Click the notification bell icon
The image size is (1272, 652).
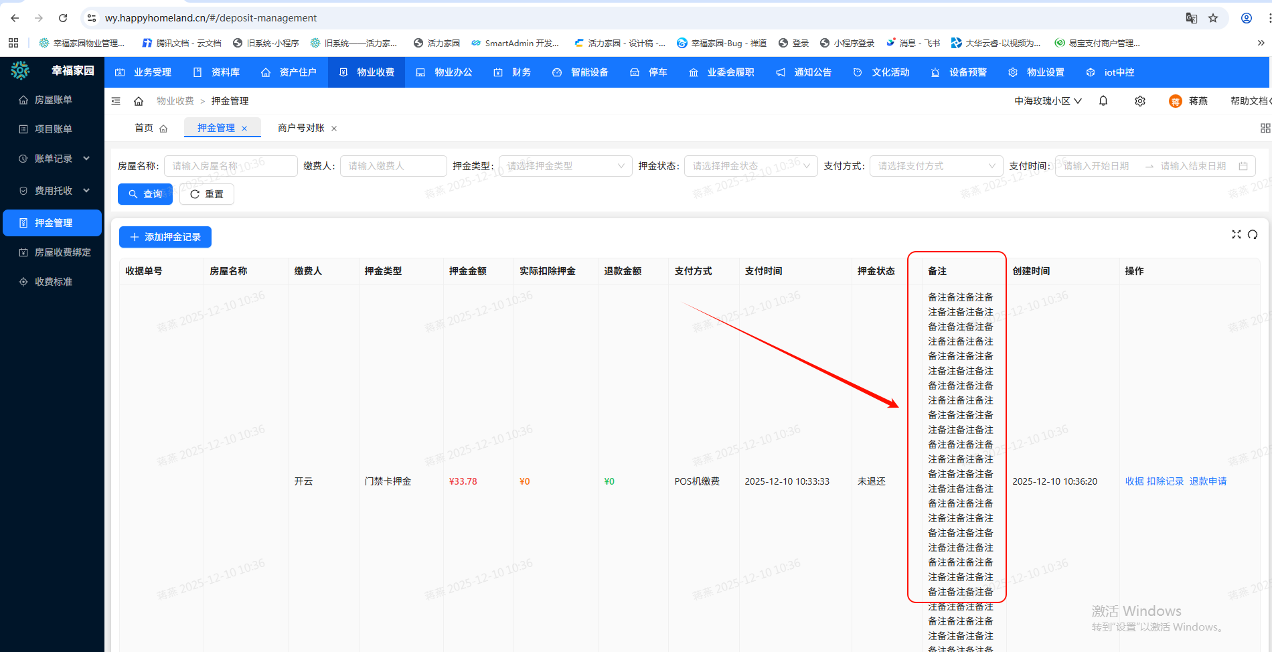pos(1103,101)
